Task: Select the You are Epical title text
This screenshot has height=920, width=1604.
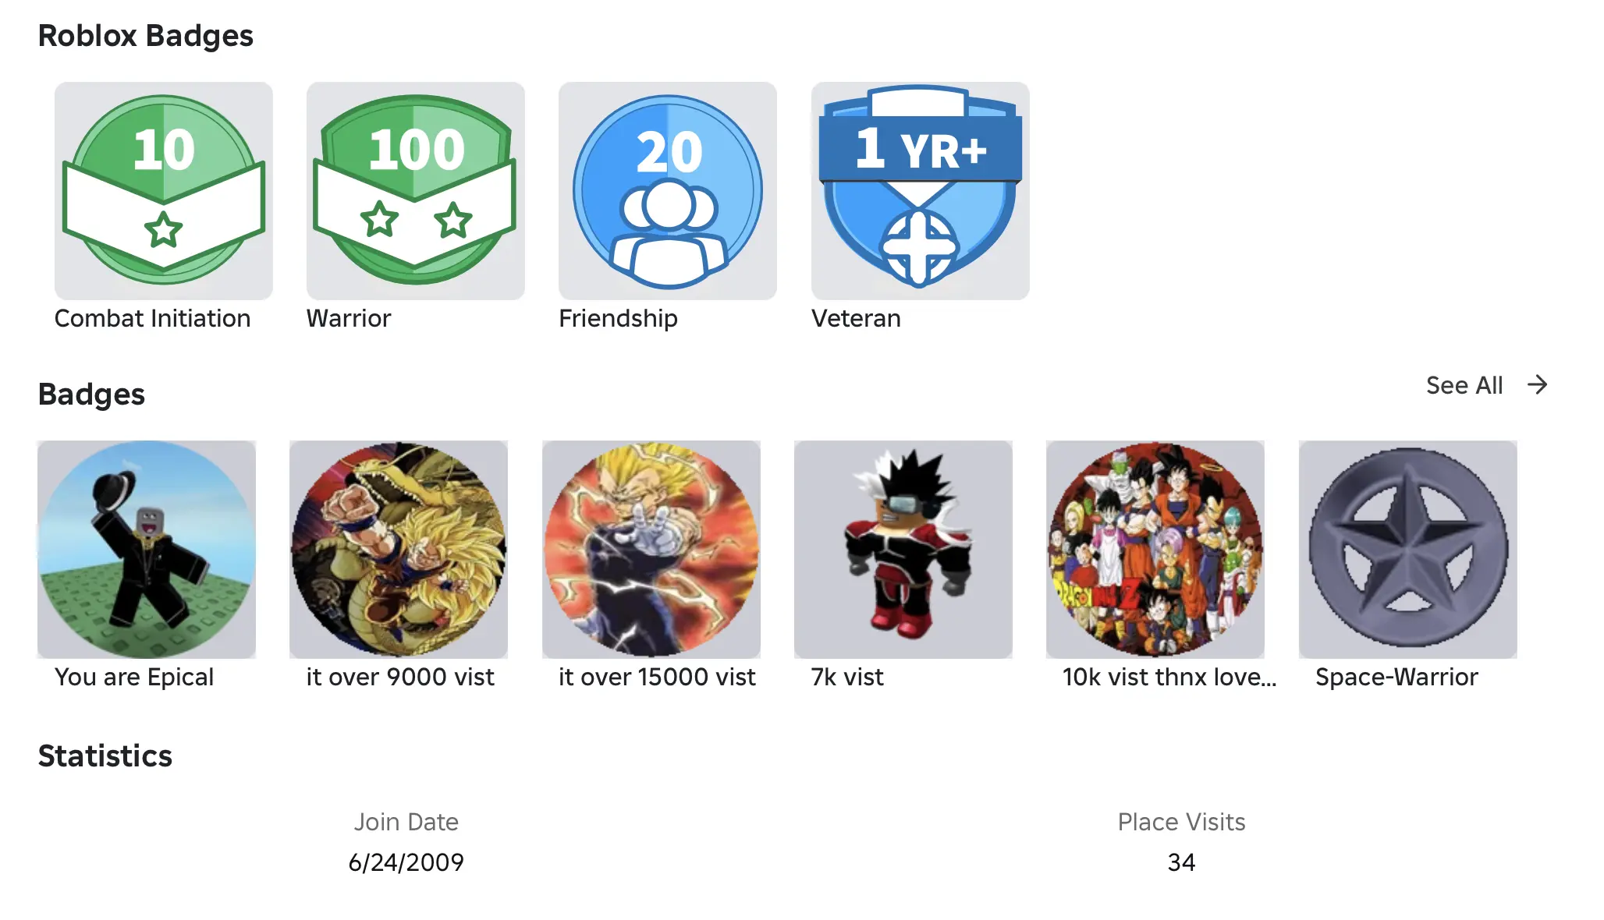Action: 134,677
